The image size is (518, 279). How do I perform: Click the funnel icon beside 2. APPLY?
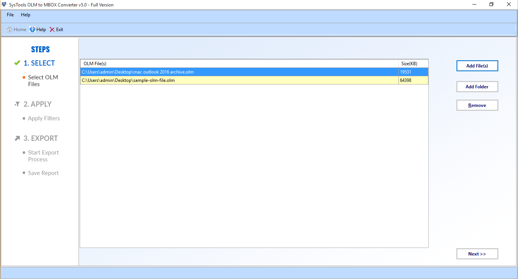(17, 104)
